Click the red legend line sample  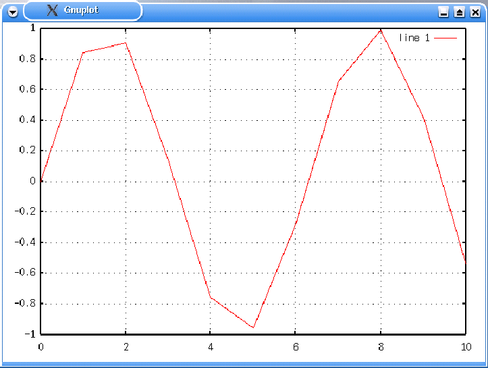point(445,38)
